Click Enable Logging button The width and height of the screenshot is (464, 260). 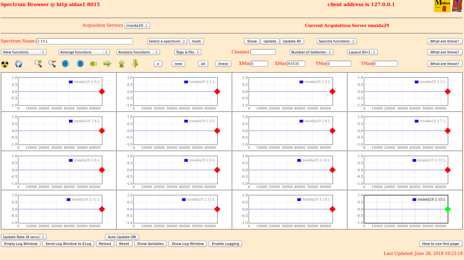click(225, 244)
